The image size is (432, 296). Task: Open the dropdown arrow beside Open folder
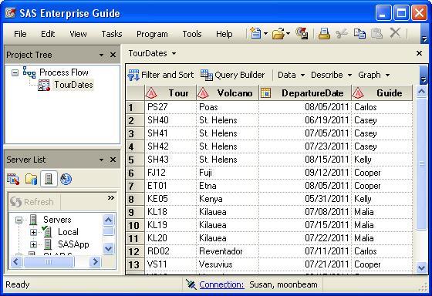[x=288, y=34]
